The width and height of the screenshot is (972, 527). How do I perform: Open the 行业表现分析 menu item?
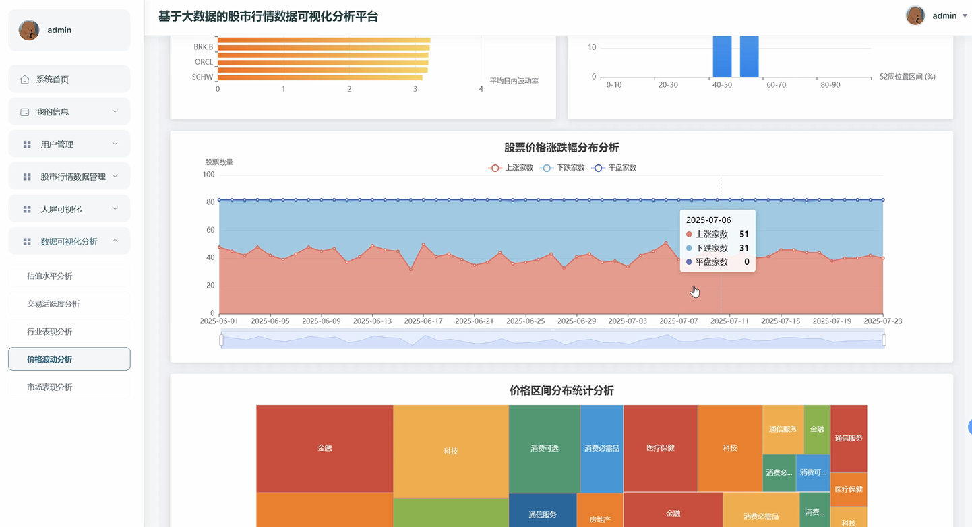coord(69,332)
